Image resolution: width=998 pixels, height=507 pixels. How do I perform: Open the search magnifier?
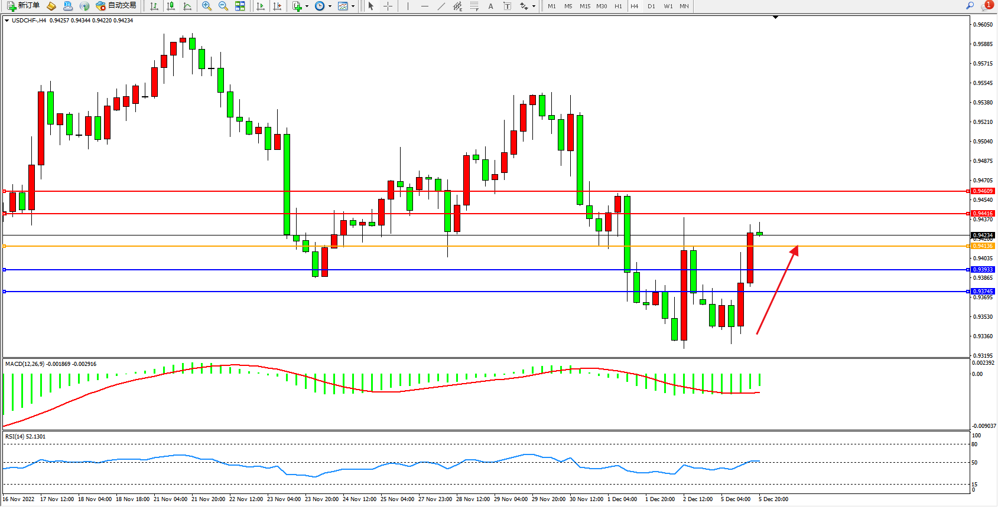(970, 6)
